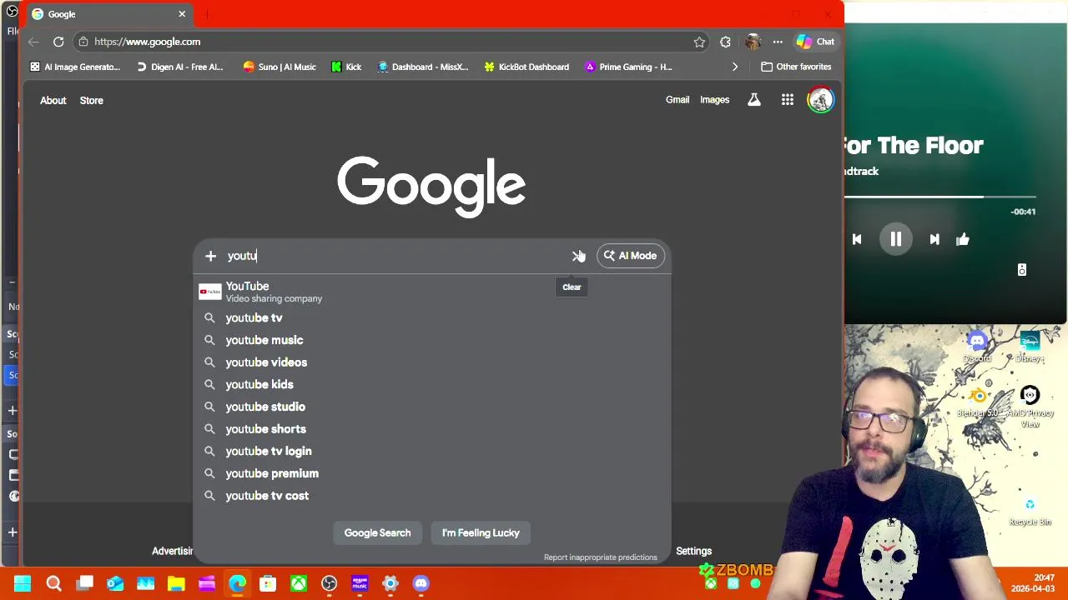Choose 'youtube studio' suggestion
Viewport: 1068px width, 600px height.
coord(431,407)
